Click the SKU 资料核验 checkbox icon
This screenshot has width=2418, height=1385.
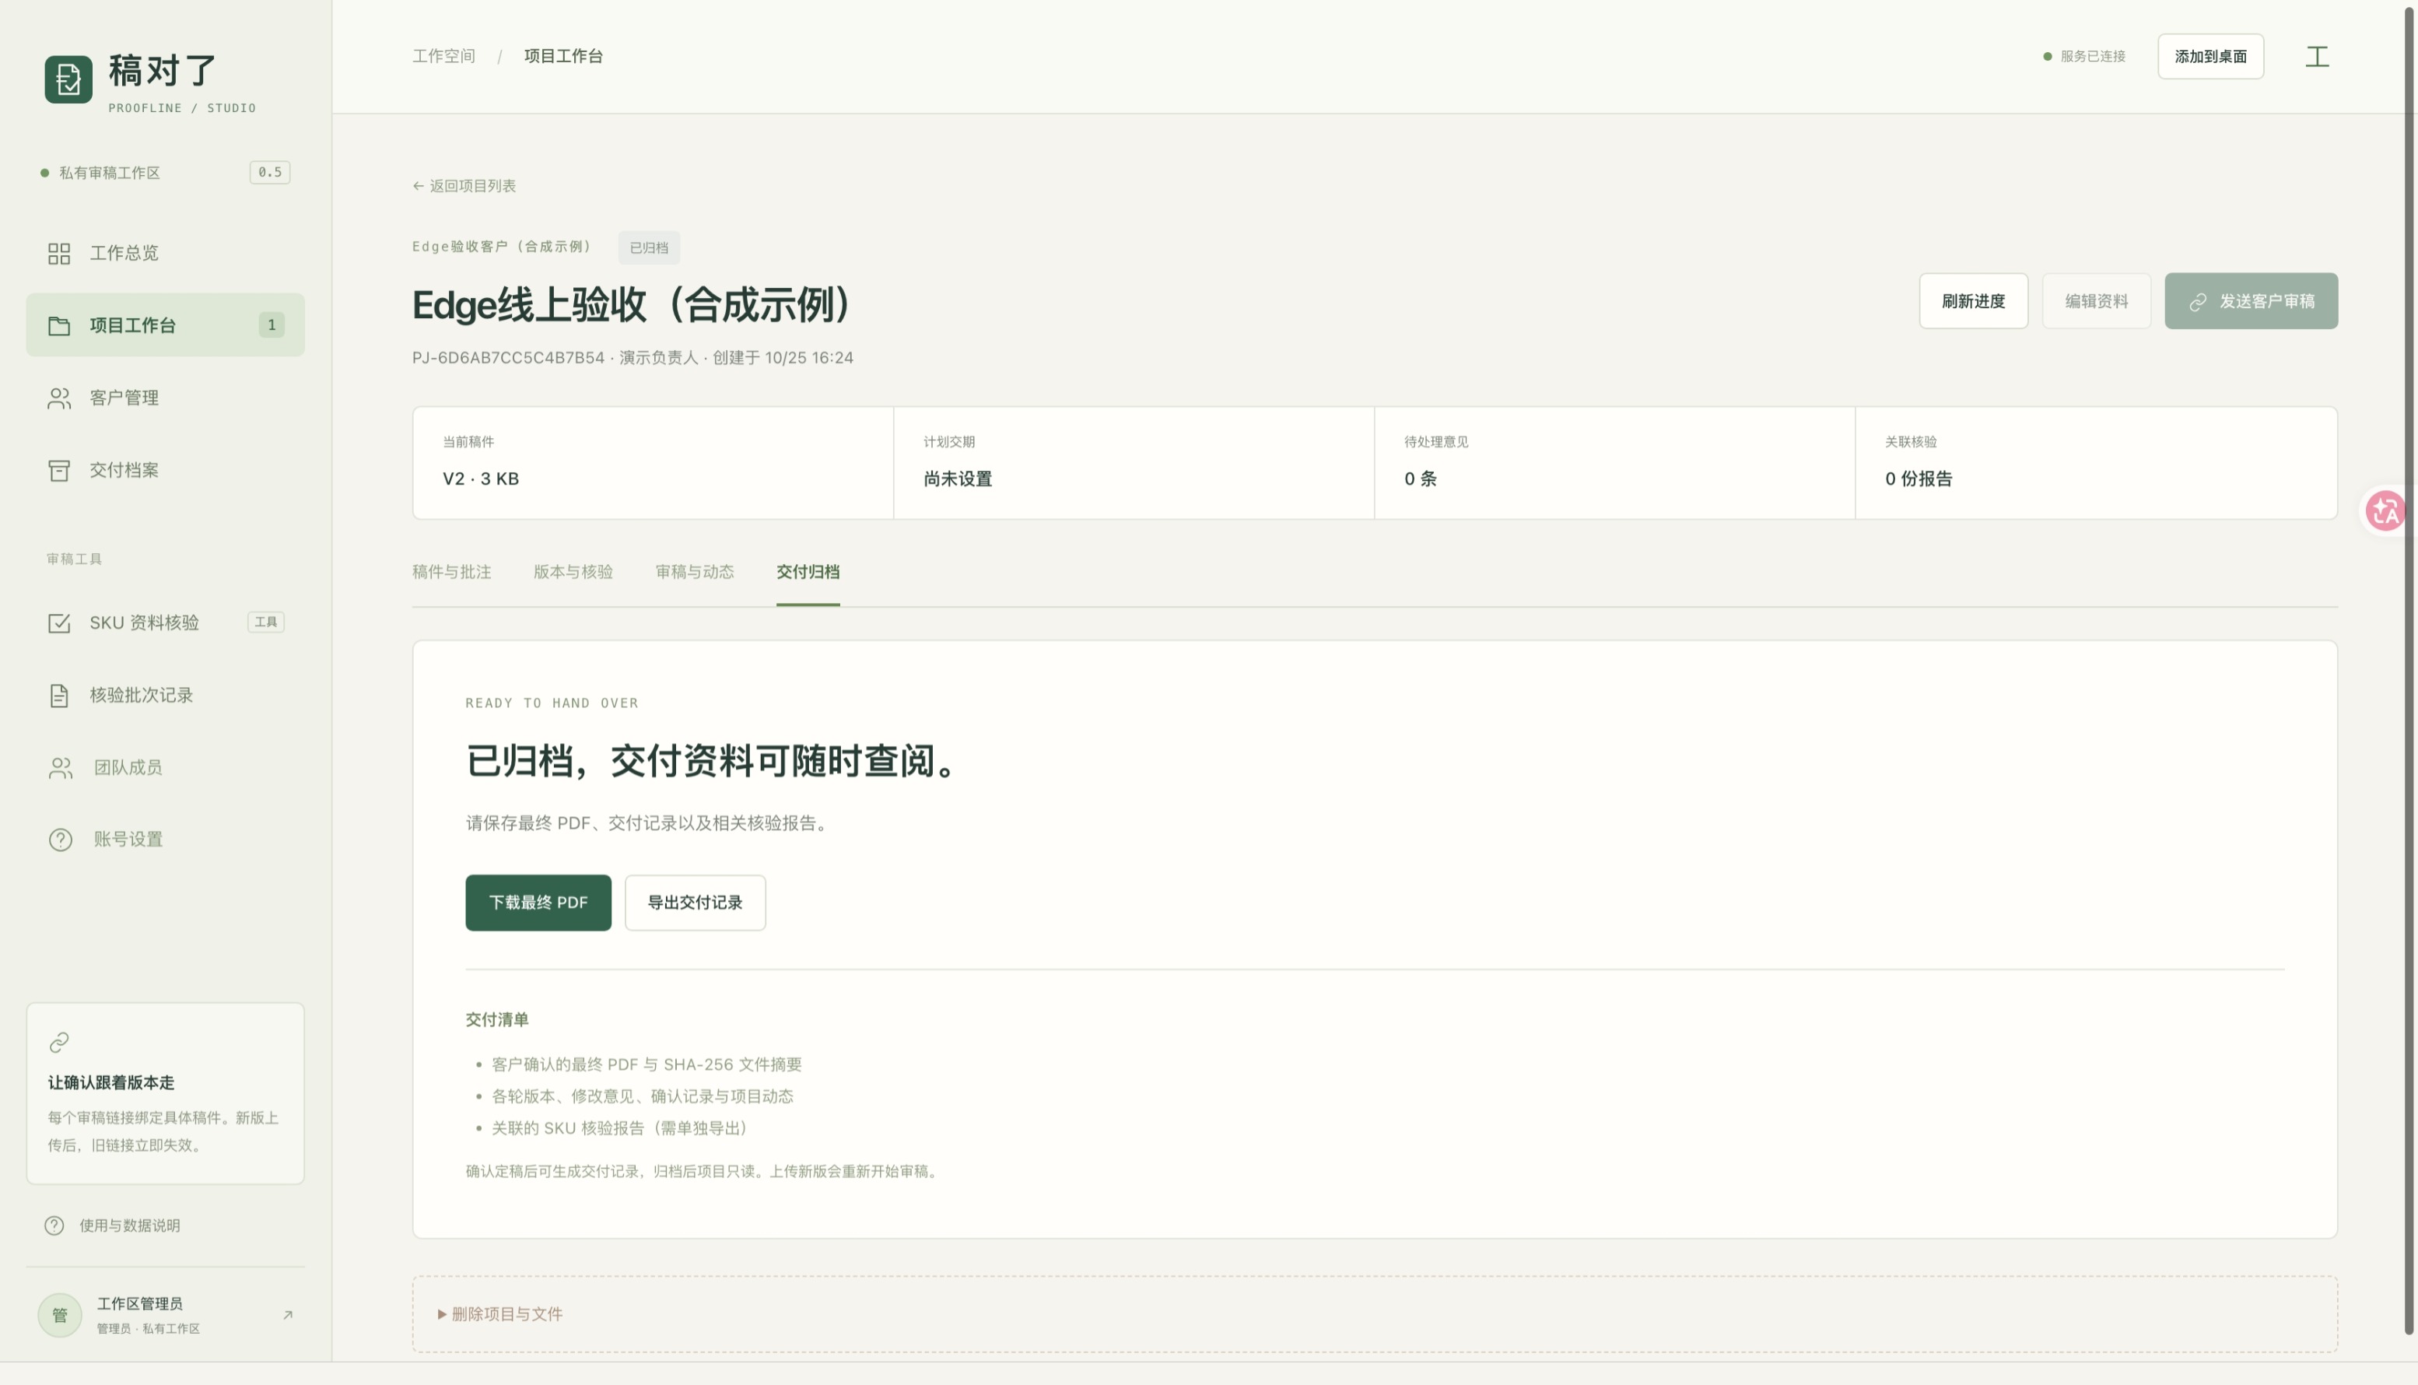click(x=59, y=623)
